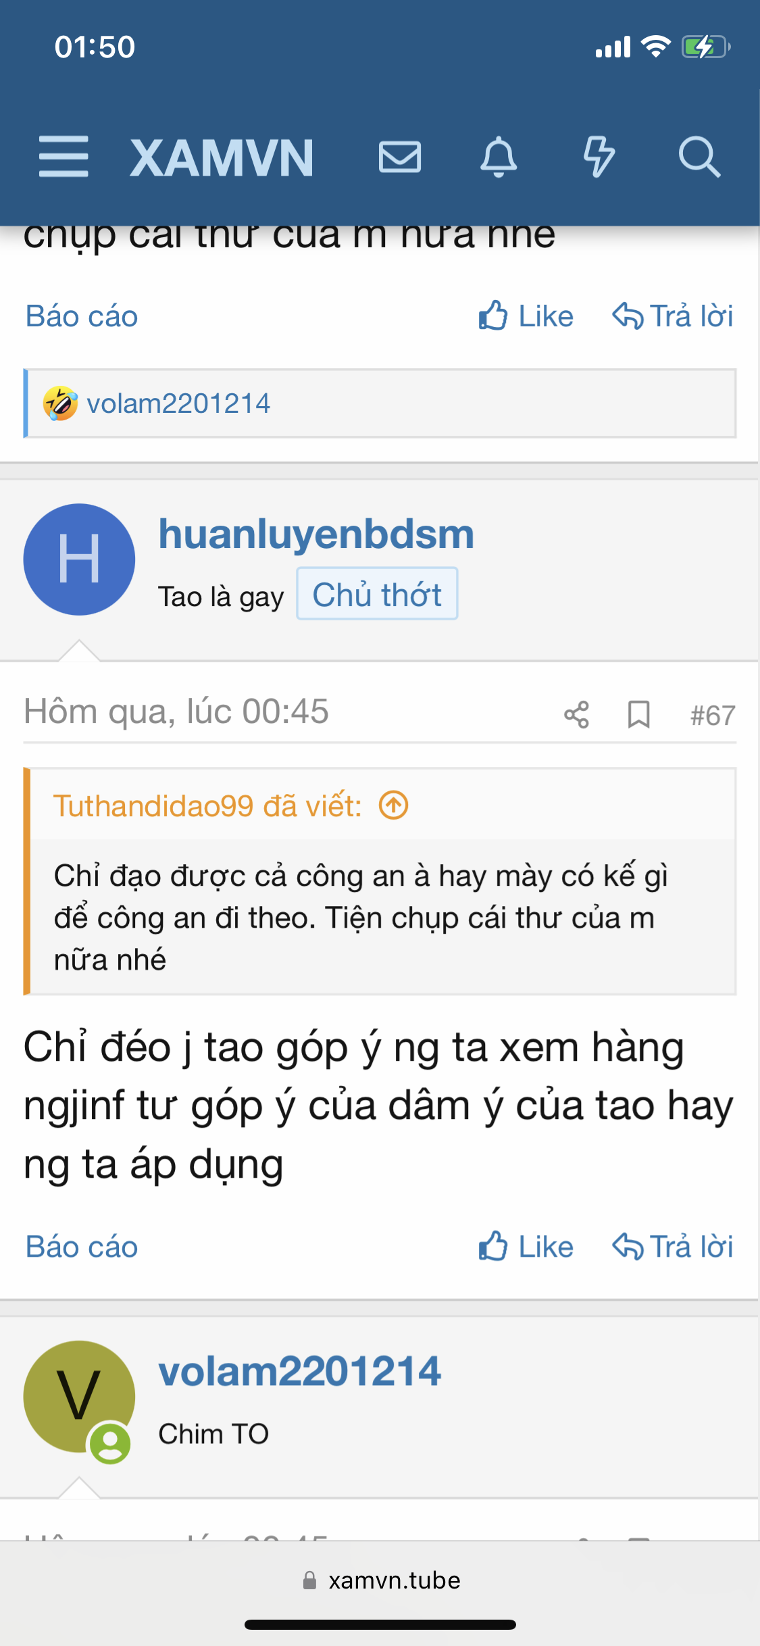Open the blue H avatar
The image size is (760, 1646).
(79, 559)
